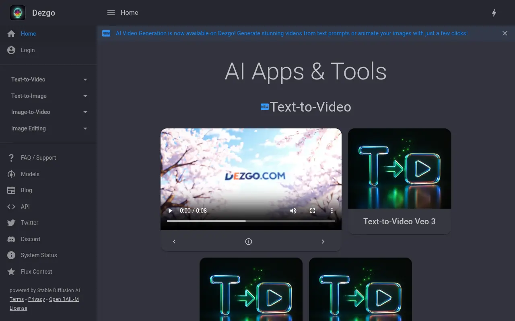Click the Twitter bird icon
The image size is (515, 321).
[11, 223]
